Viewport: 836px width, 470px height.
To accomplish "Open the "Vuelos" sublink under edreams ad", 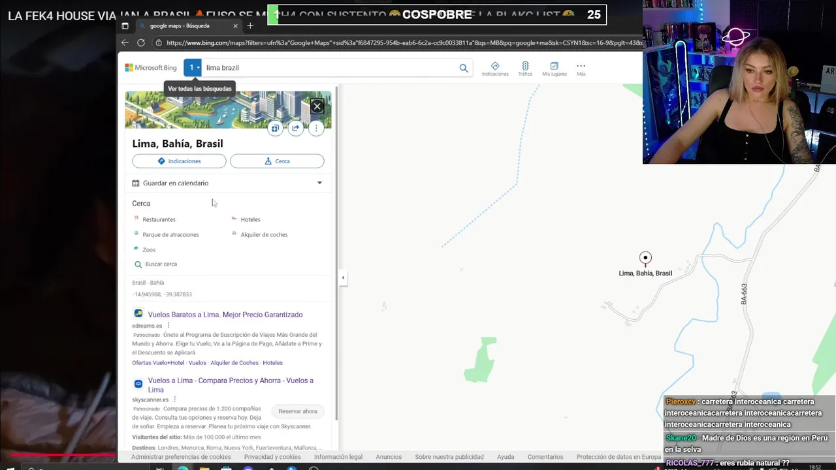I will tap(197, 363).
